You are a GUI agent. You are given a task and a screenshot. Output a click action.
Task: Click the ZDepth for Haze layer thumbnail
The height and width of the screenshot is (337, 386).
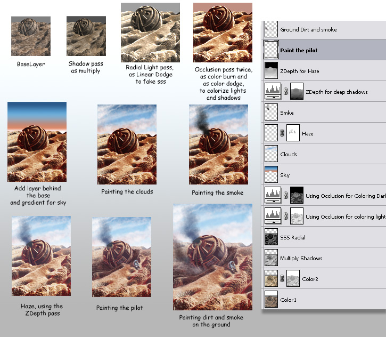click(272, 71)
